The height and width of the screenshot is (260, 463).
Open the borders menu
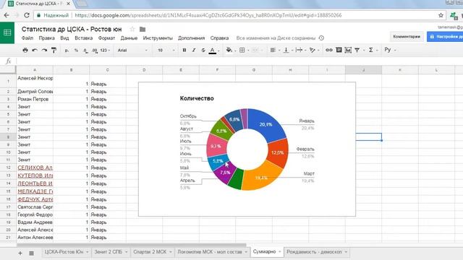click(x=242, y=50)
